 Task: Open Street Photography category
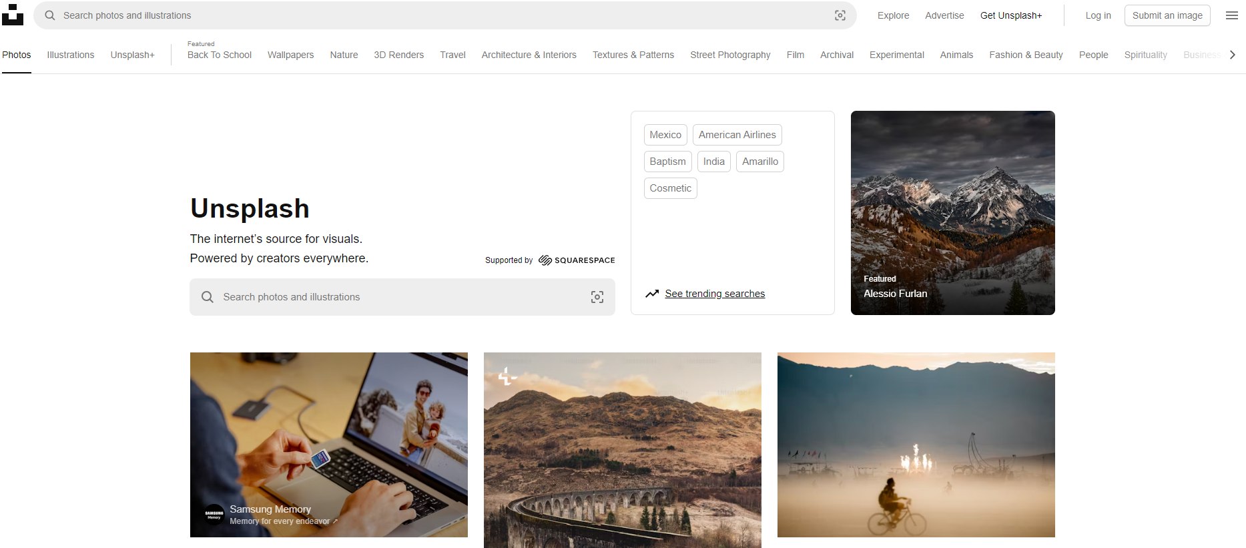pyautogui.click(x=730, y=55)
